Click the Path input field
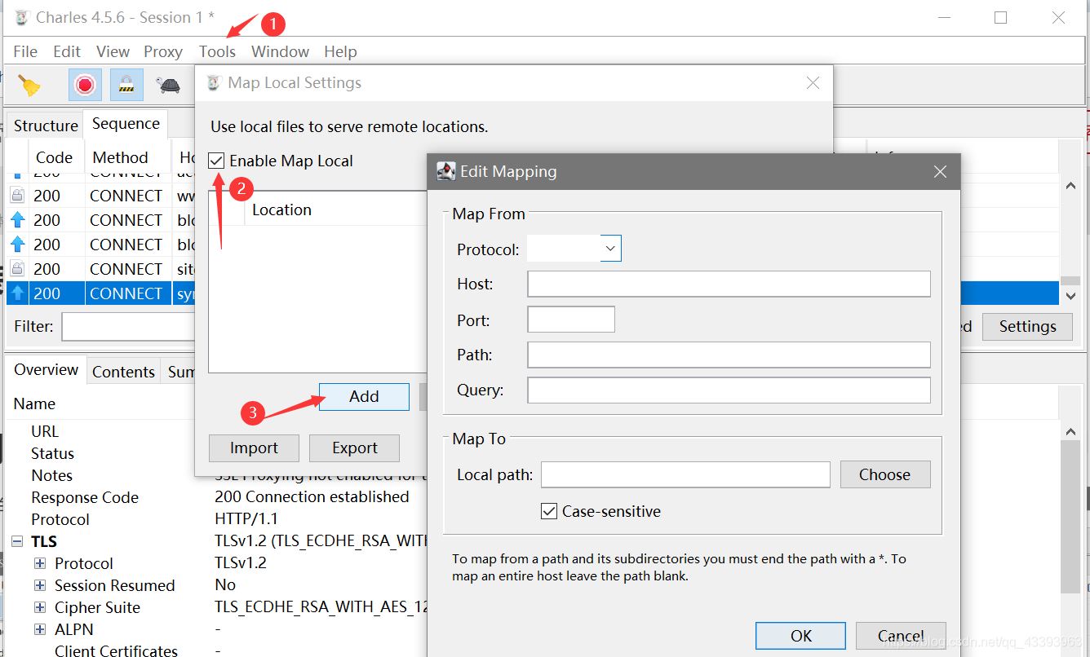1090x657 pixels. pyautogui.click(x=729, y=355)
